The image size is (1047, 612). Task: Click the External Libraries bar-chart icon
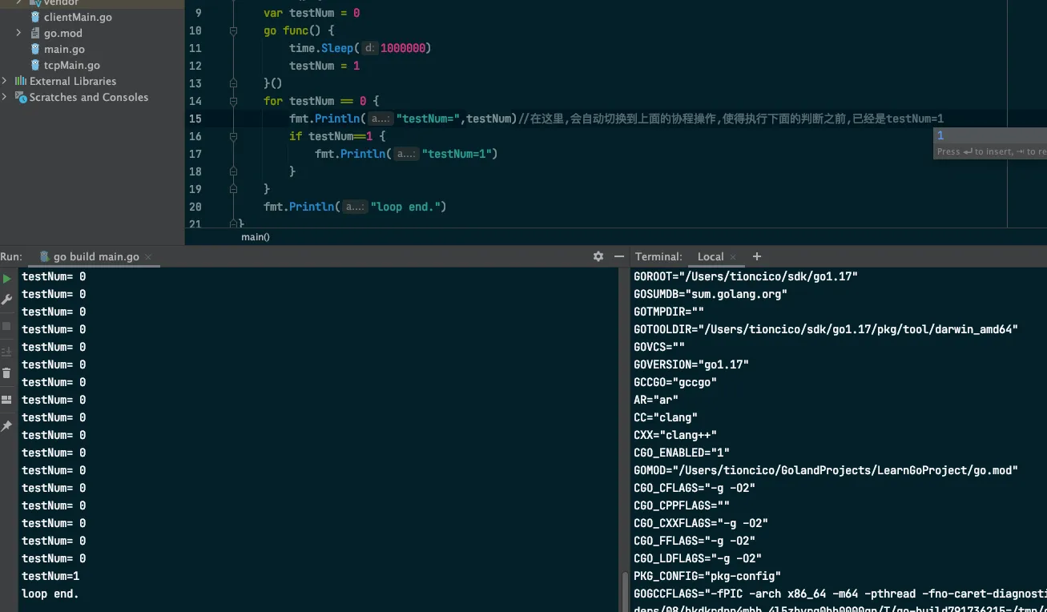[x=21, y=81]
